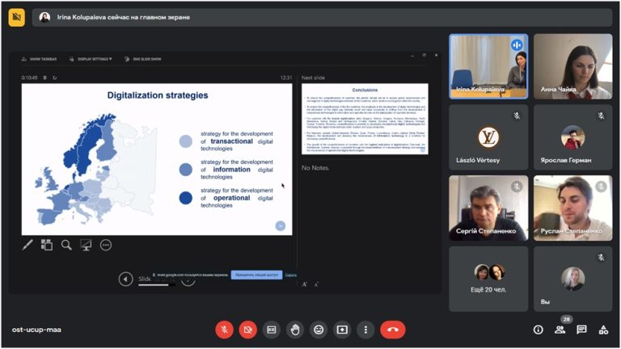
Task: Click End Slide Show
Action: tap(143, 59)
